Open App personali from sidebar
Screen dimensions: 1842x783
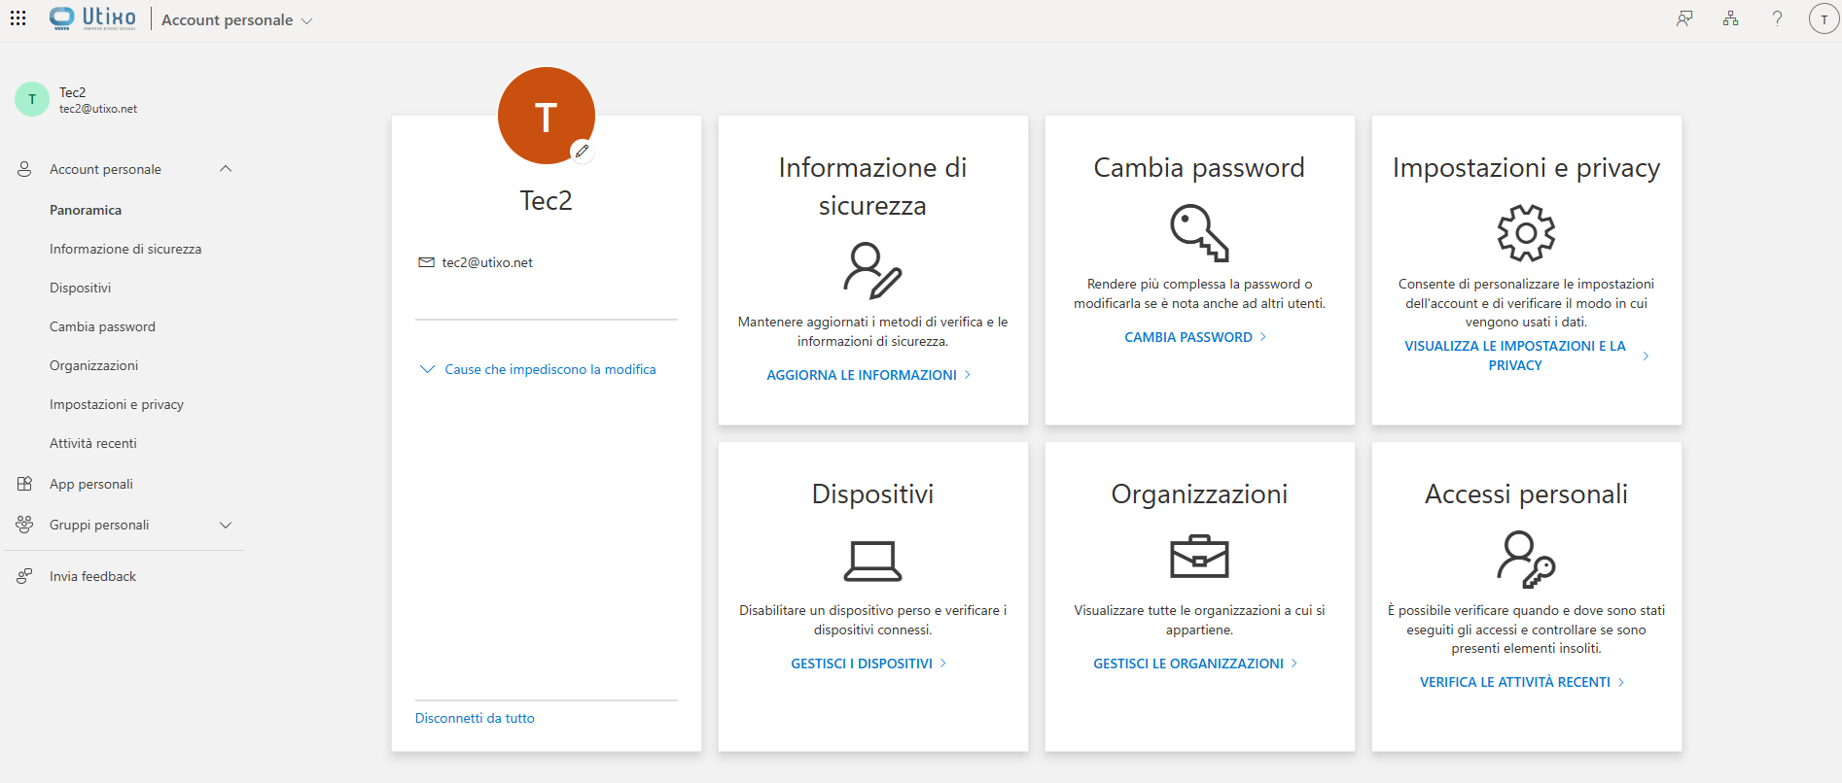(91, 484)
